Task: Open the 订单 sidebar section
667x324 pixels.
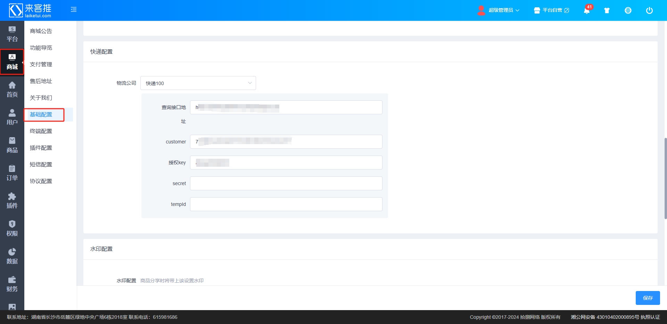Action: point(12,173)
